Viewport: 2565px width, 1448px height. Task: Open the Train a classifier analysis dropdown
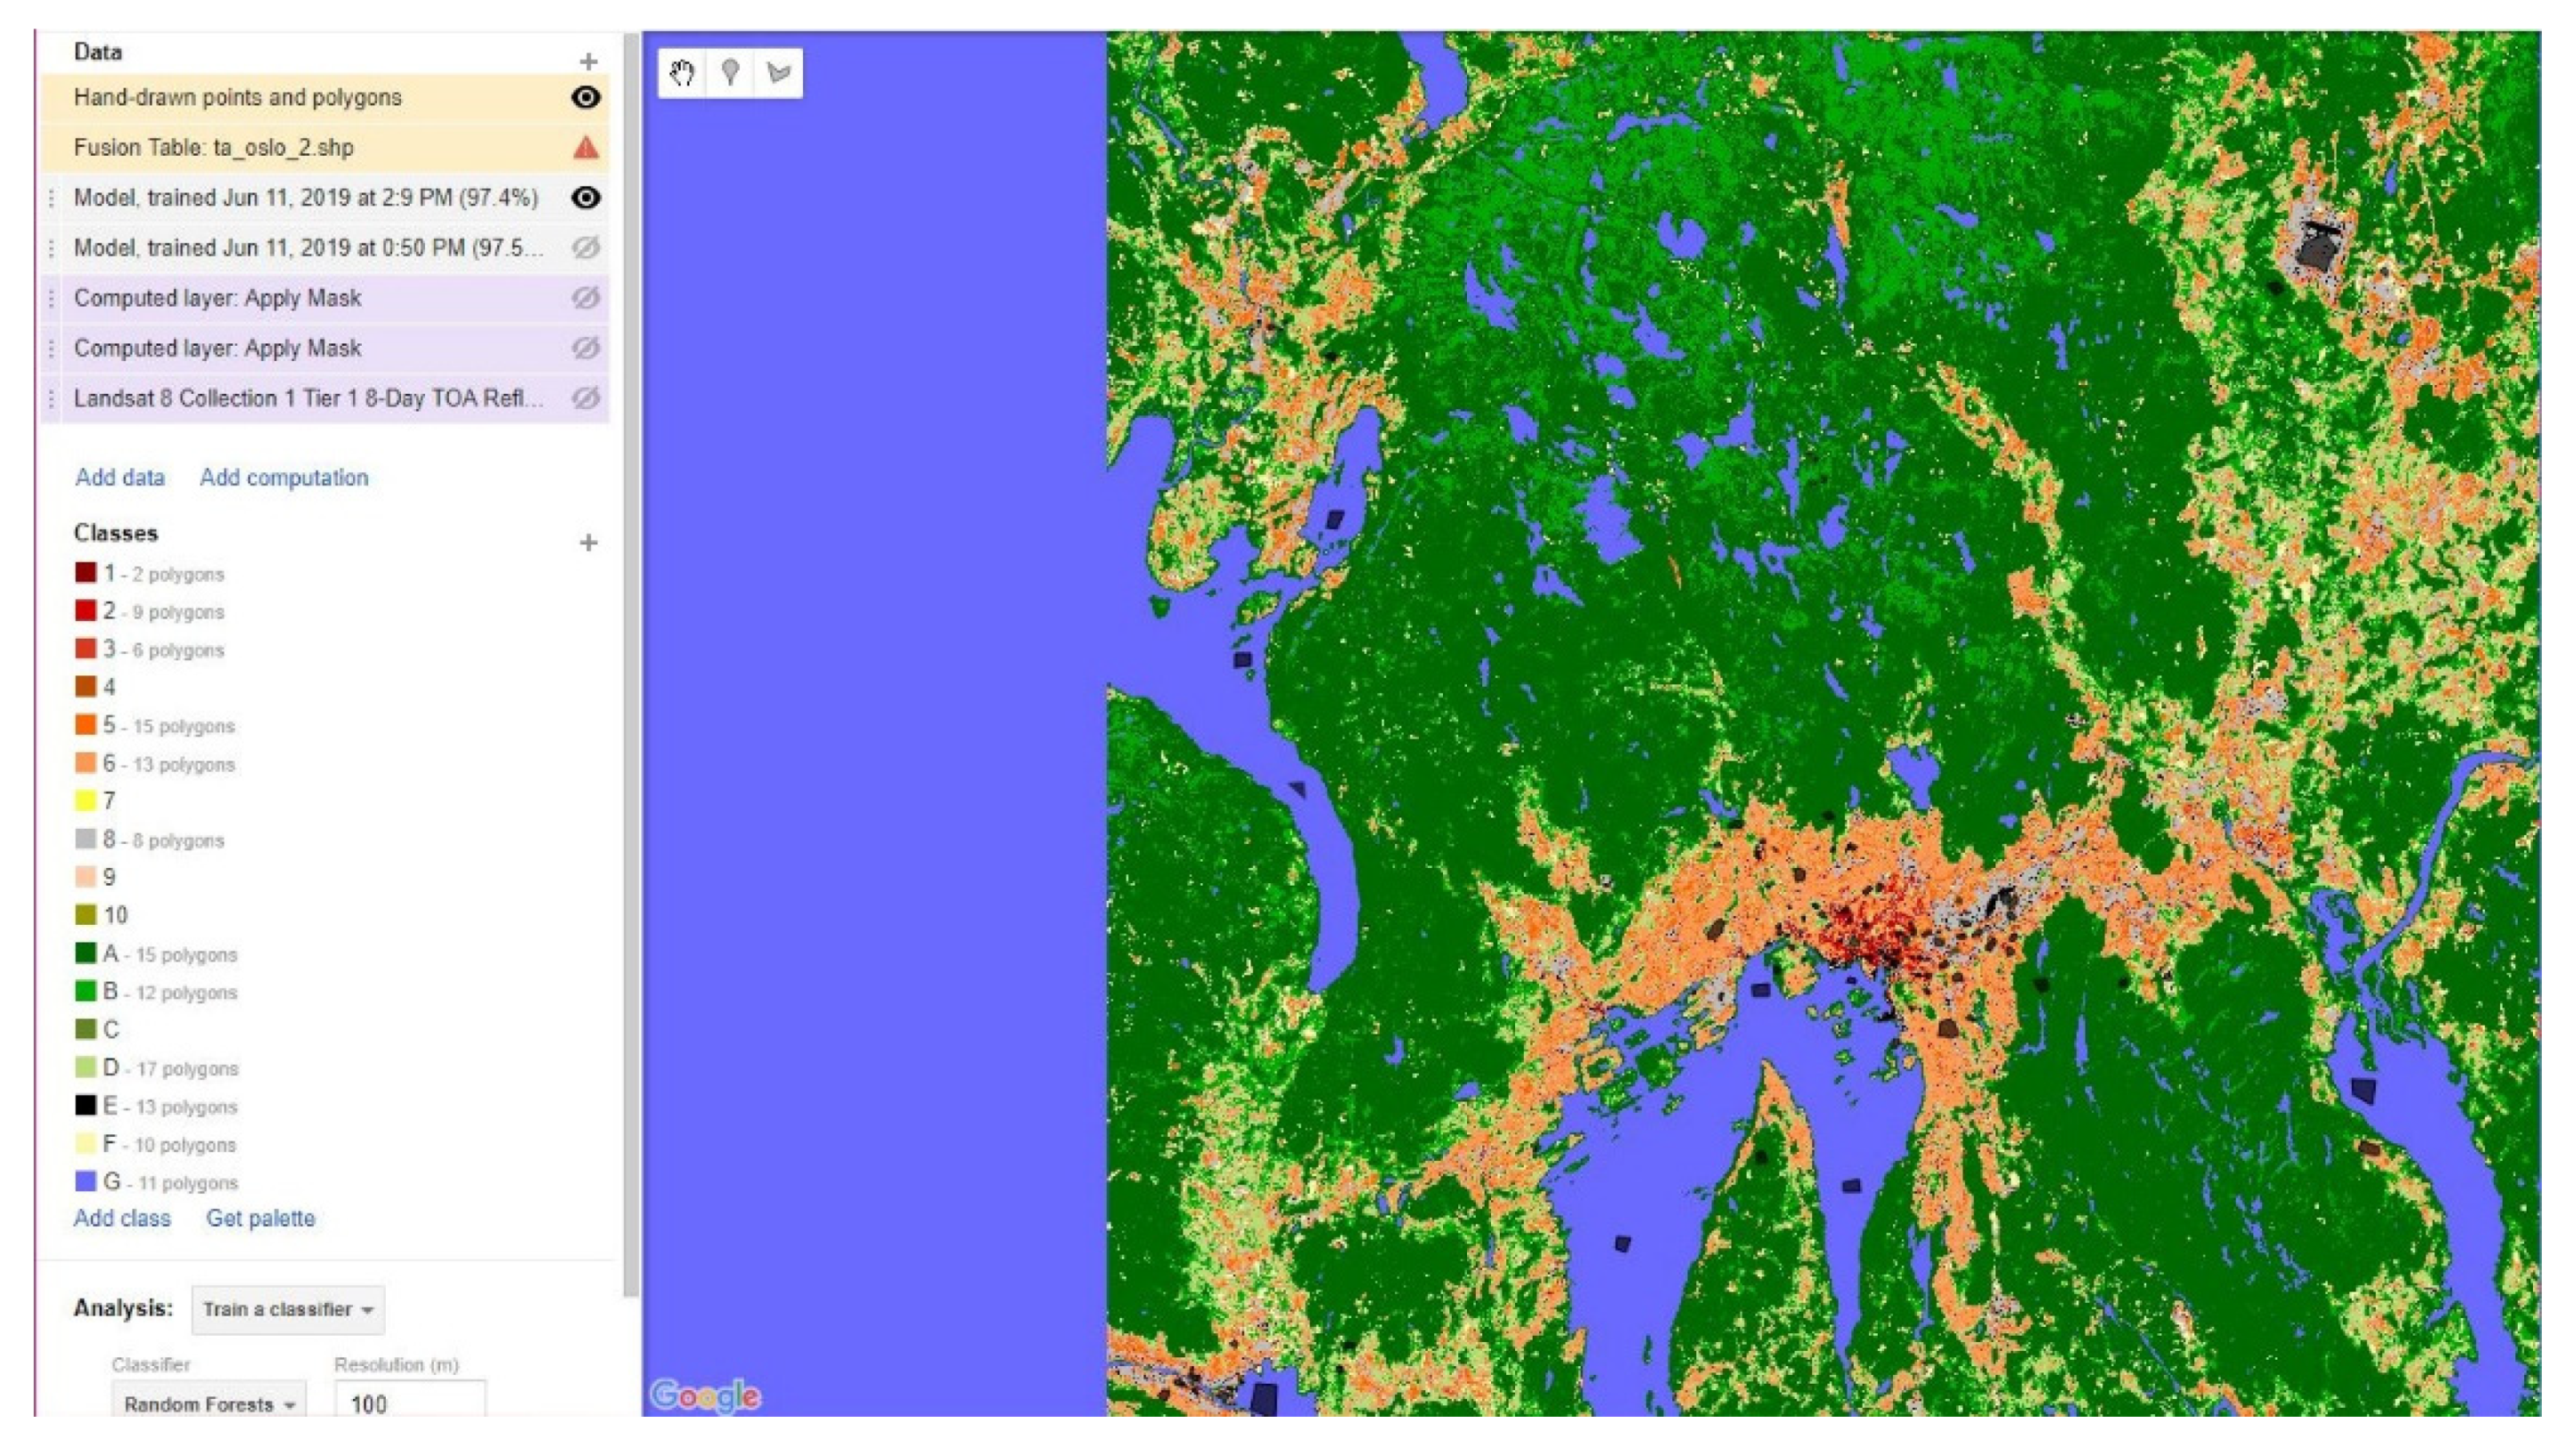tap(288, 1309)
